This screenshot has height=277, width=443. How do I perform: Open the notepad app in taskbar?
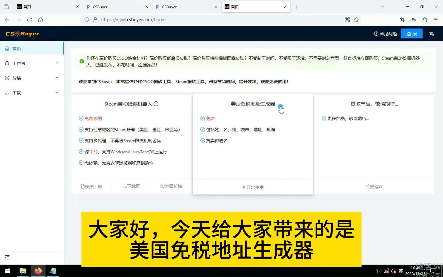pos(53,271)
